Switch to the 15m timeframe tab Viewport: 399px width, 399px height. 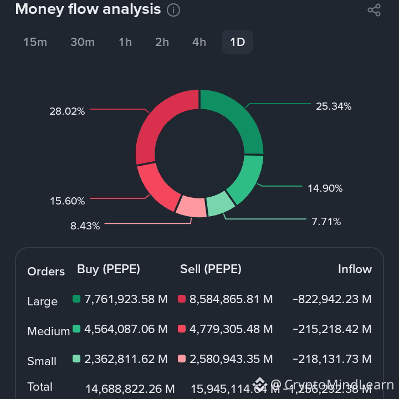pyautogui.click(x=35, y=42)
